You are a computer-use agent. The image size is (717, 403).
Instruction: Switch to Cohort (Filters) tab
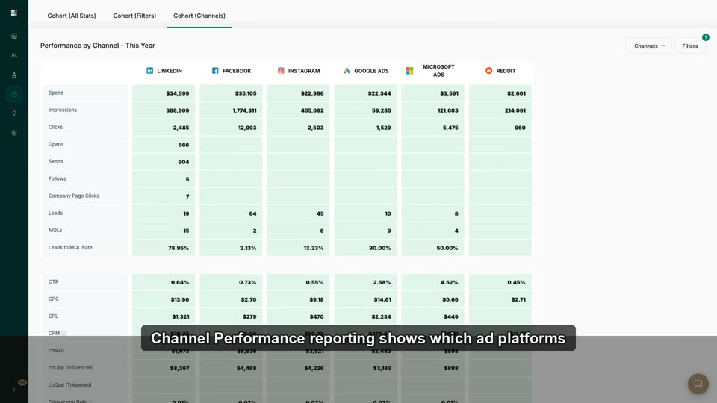[134, 16]
